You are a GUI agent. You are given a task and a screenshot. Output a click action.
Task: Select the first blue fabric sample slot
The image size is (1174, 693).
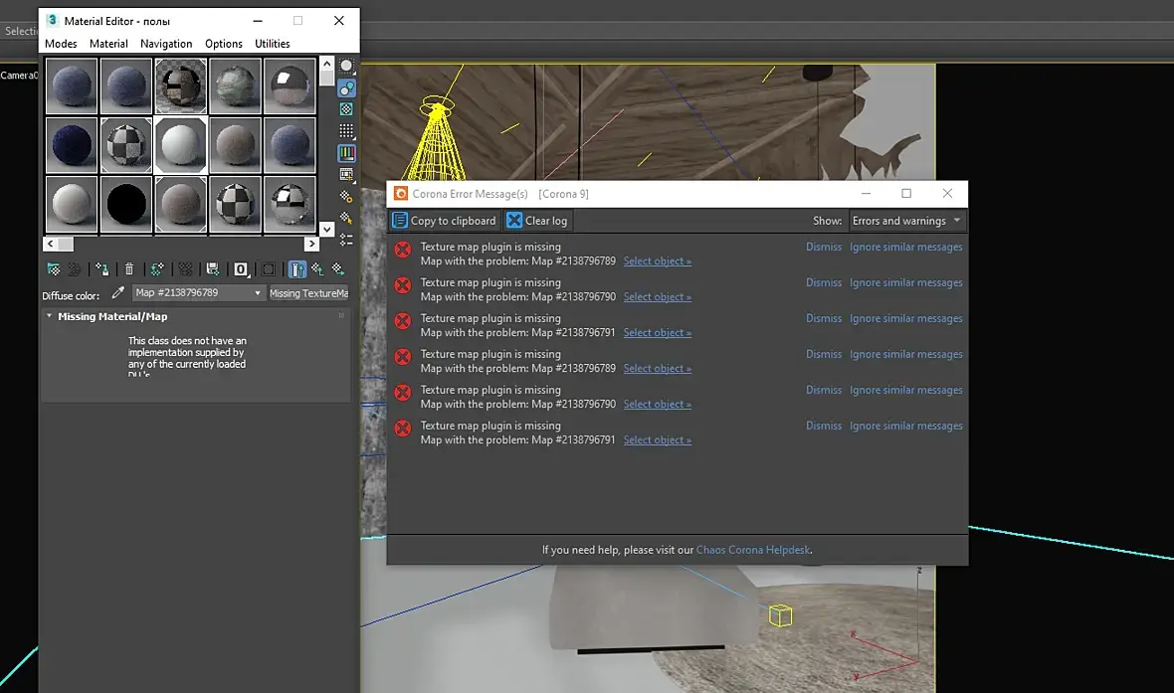coord(71,87)
